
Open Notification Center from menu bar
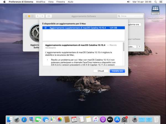click(161, 2)
